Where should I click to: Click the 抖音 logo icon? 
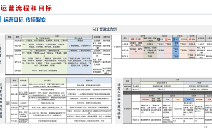click(159, 39)
